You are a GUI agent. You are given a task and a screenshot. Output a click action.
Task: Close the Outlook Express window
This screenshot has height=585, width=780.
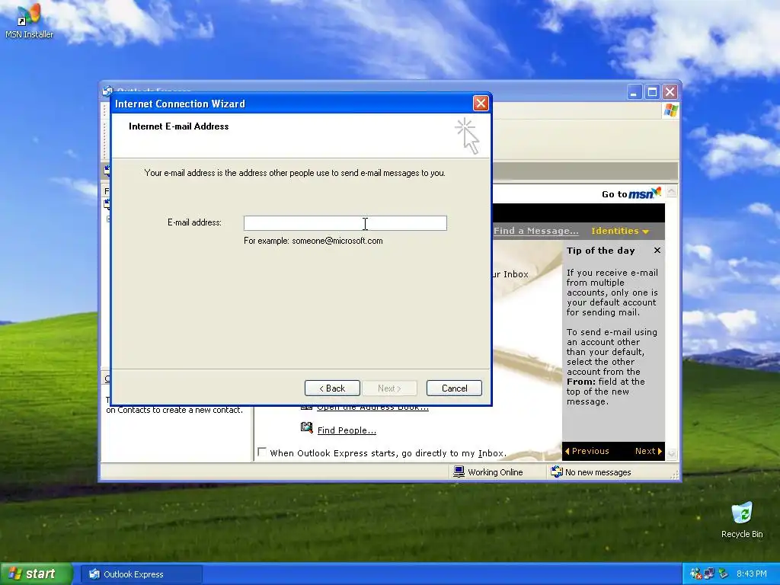(670, 92)
